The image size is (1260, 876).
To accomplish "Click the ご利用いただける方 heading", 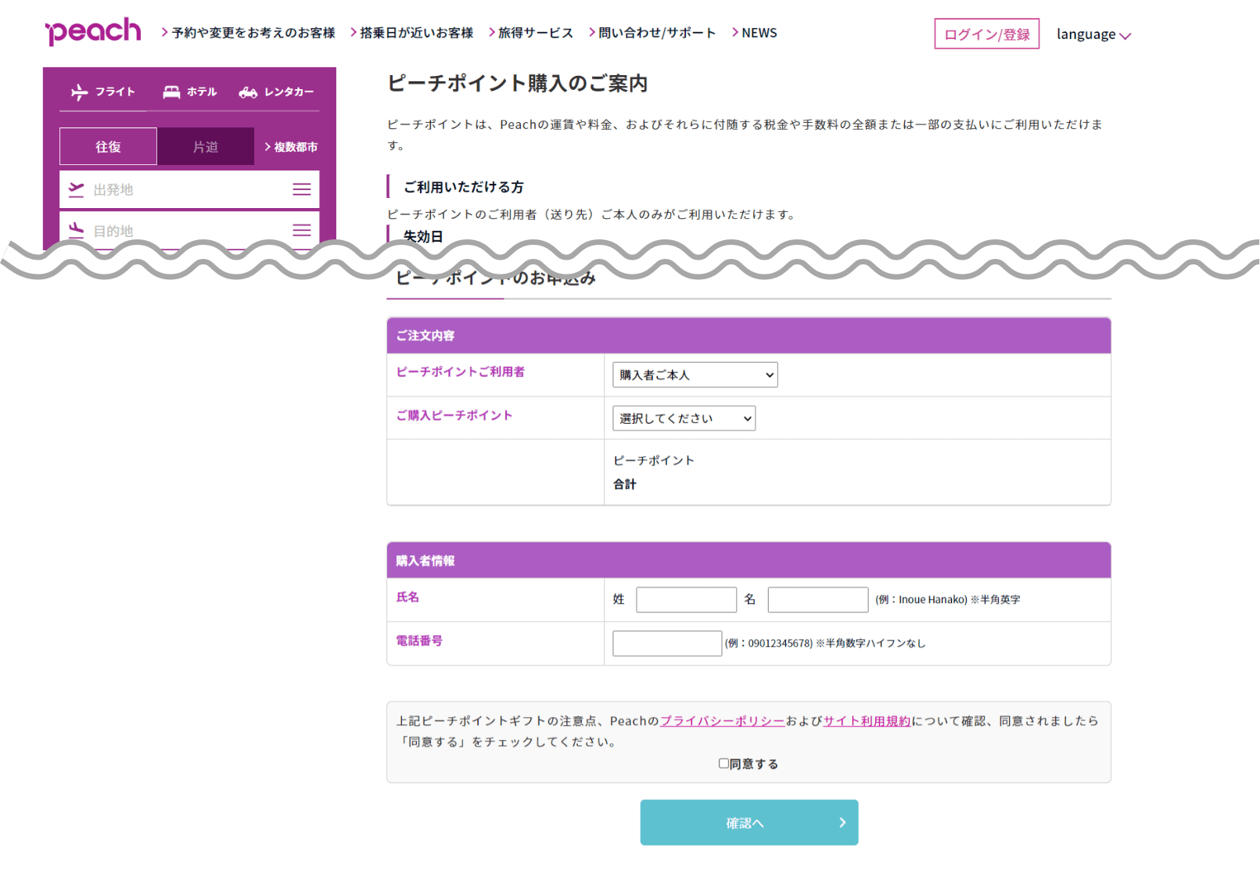I will click(x=463, y=187).
